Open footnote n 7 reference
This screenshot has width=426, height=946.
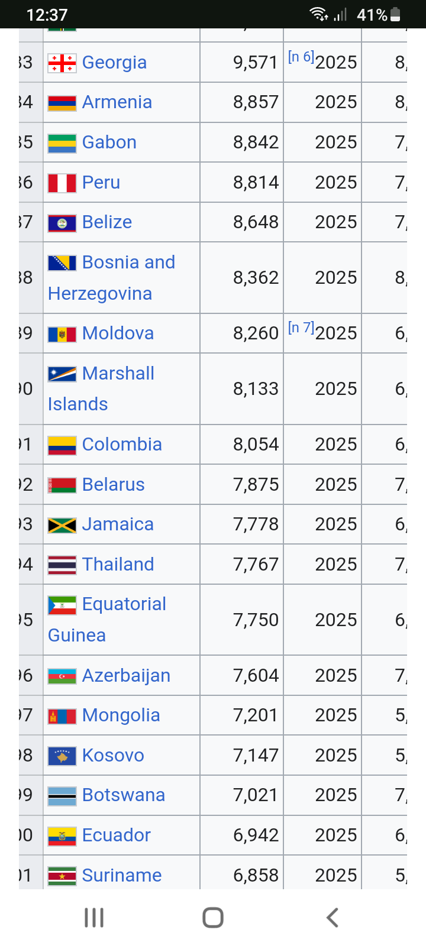pyautogui.click(x=301, y=328)
